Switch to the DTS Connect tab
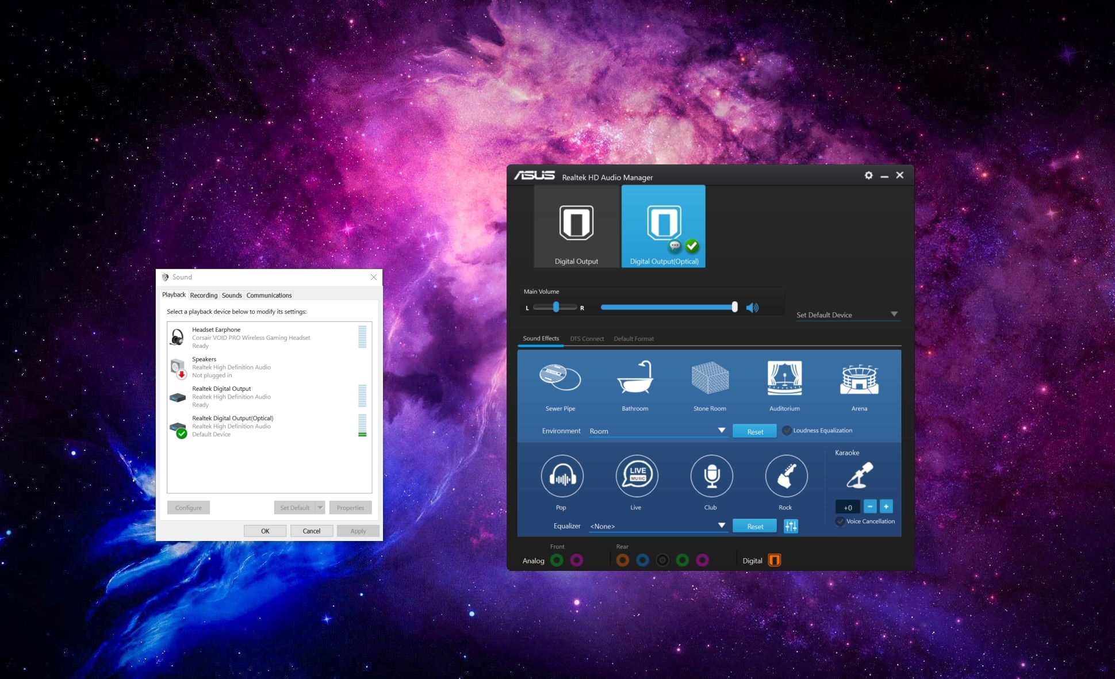The width and height of the screenshot is (1115, 679). (x=587, y=339)
